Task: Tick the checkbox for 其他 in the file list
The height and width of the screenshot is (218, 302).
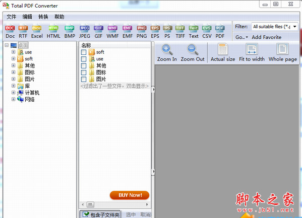Action: (84, 66)
